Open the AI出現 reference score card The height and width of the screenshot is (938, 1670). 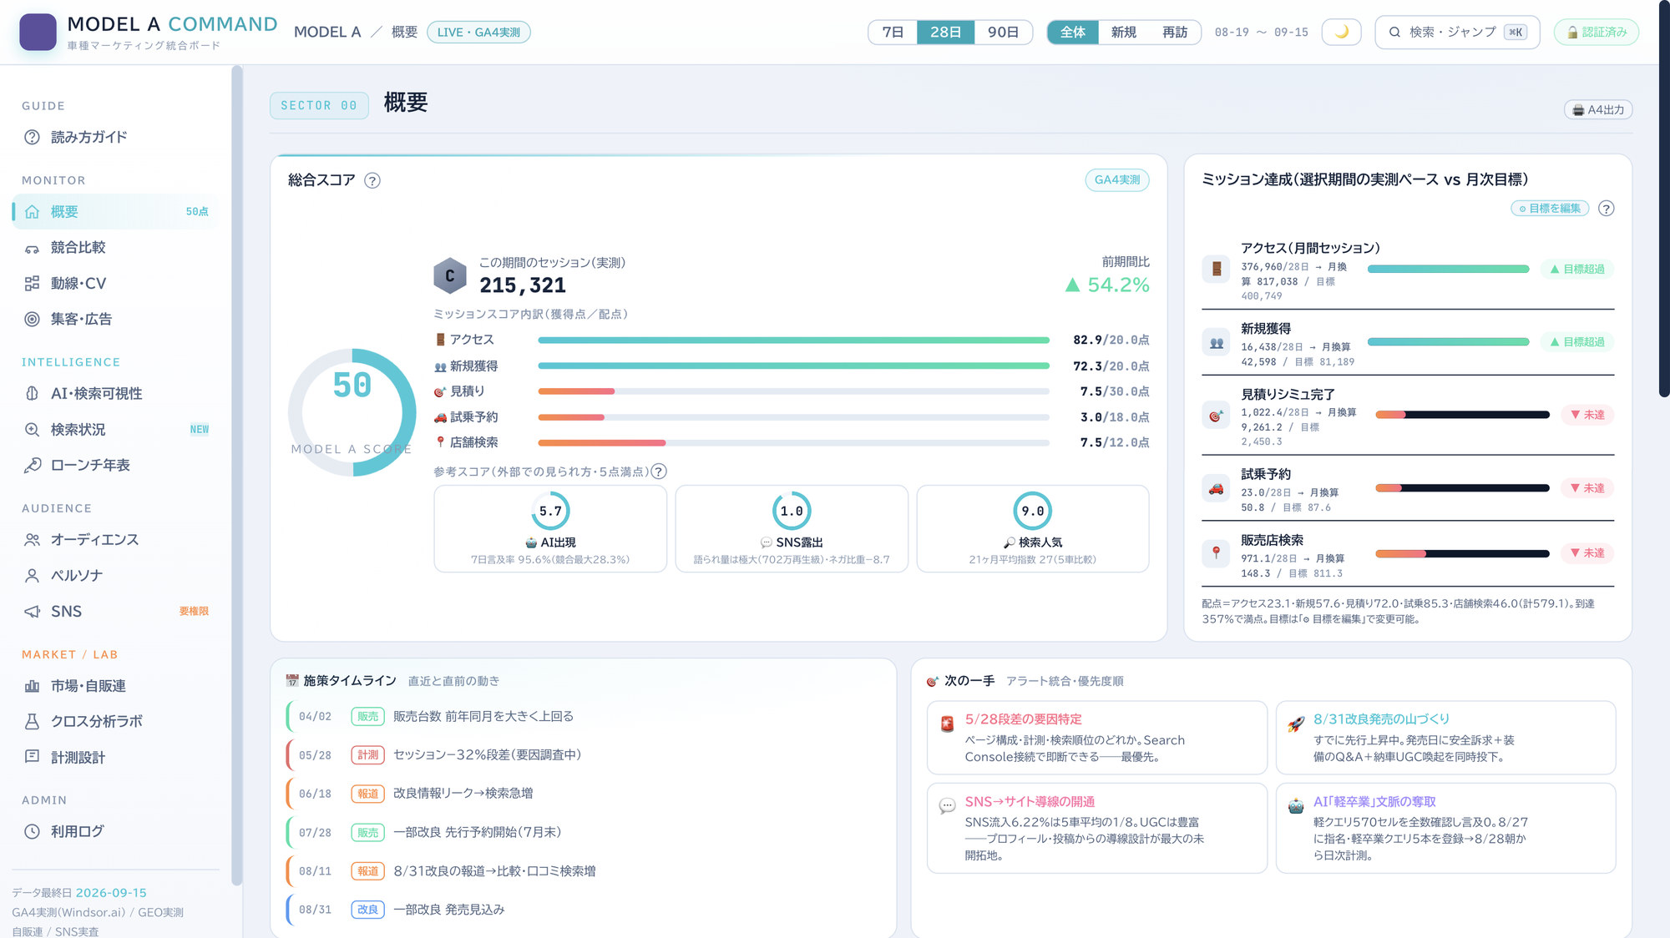tap(550, 529)
